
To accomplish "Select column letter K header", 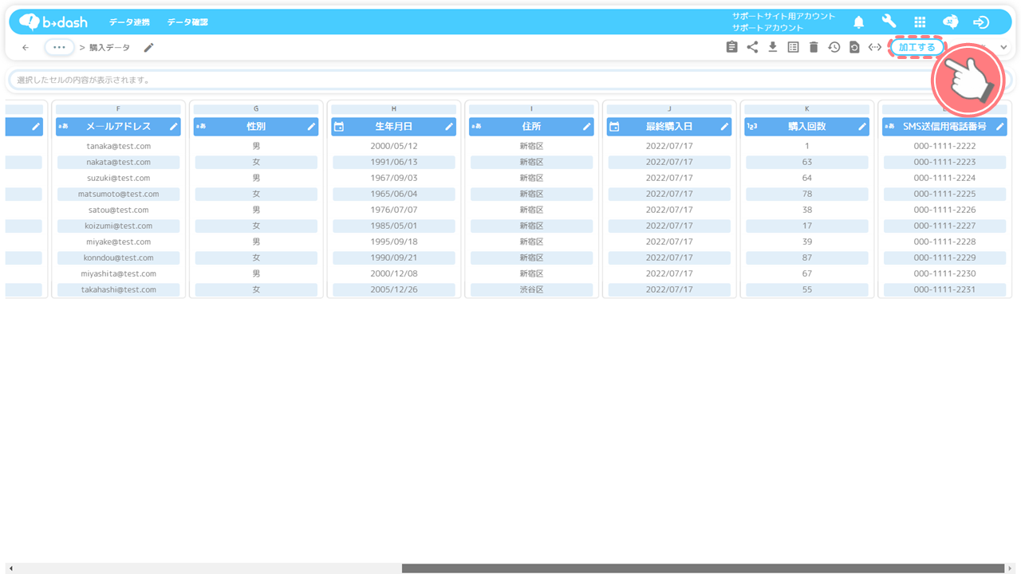I will click(807, 109).
